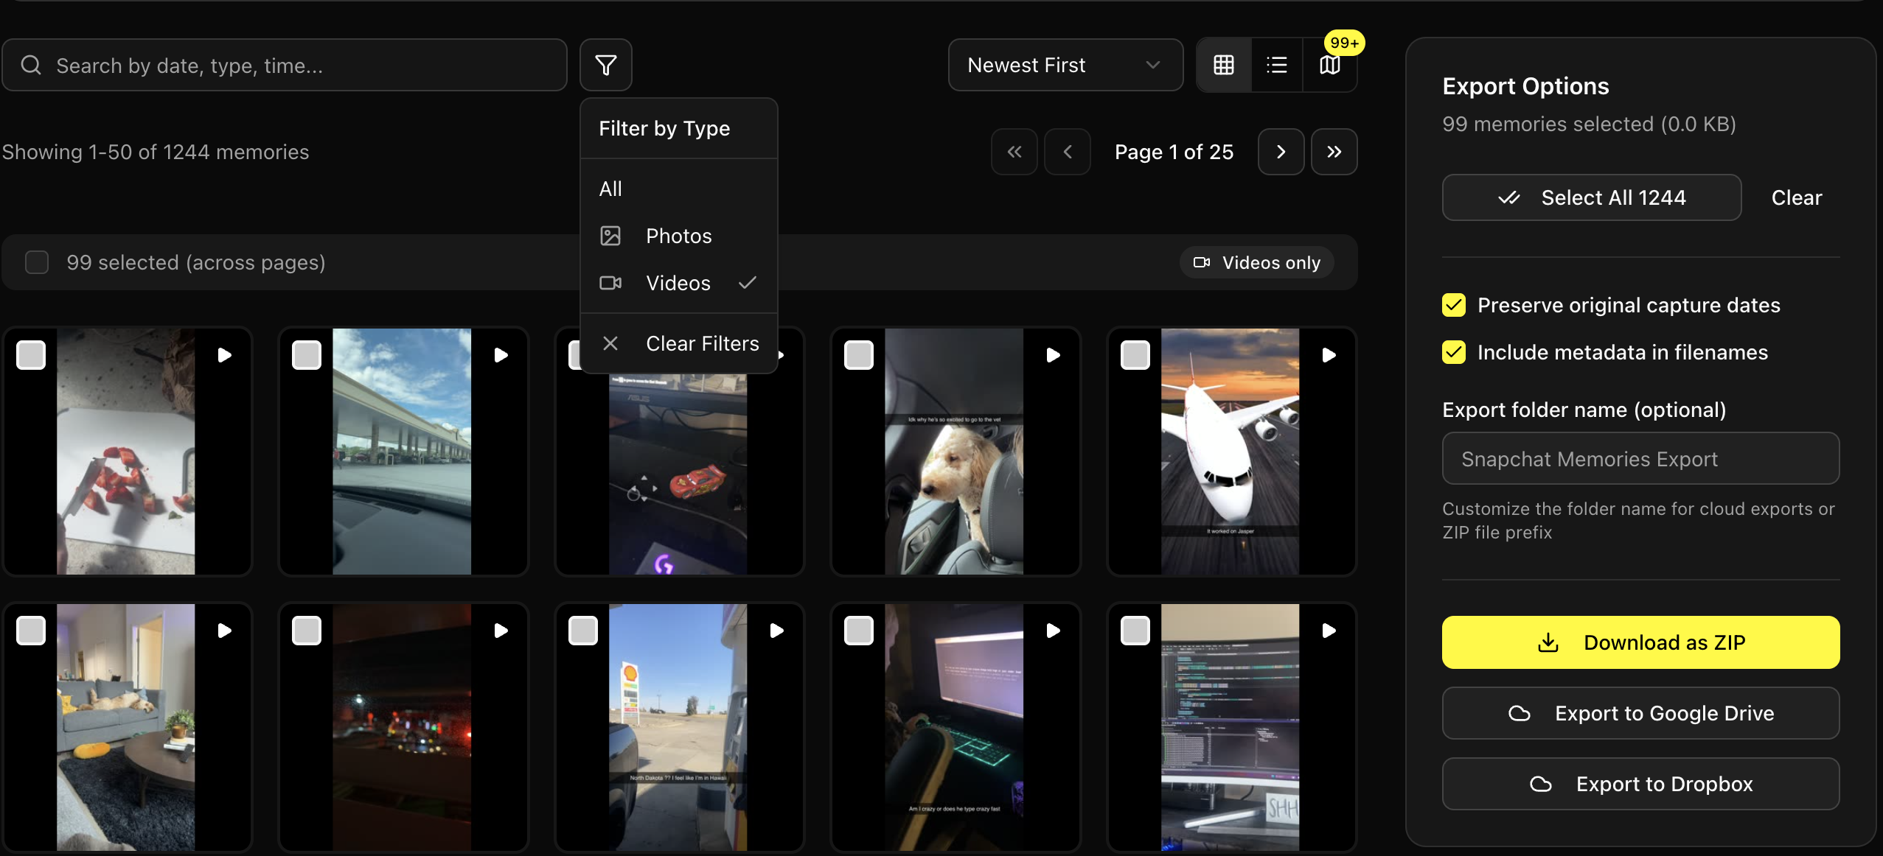
Task: Click the download icon on Download as ZIP
Action: [x=1547, y=642]
